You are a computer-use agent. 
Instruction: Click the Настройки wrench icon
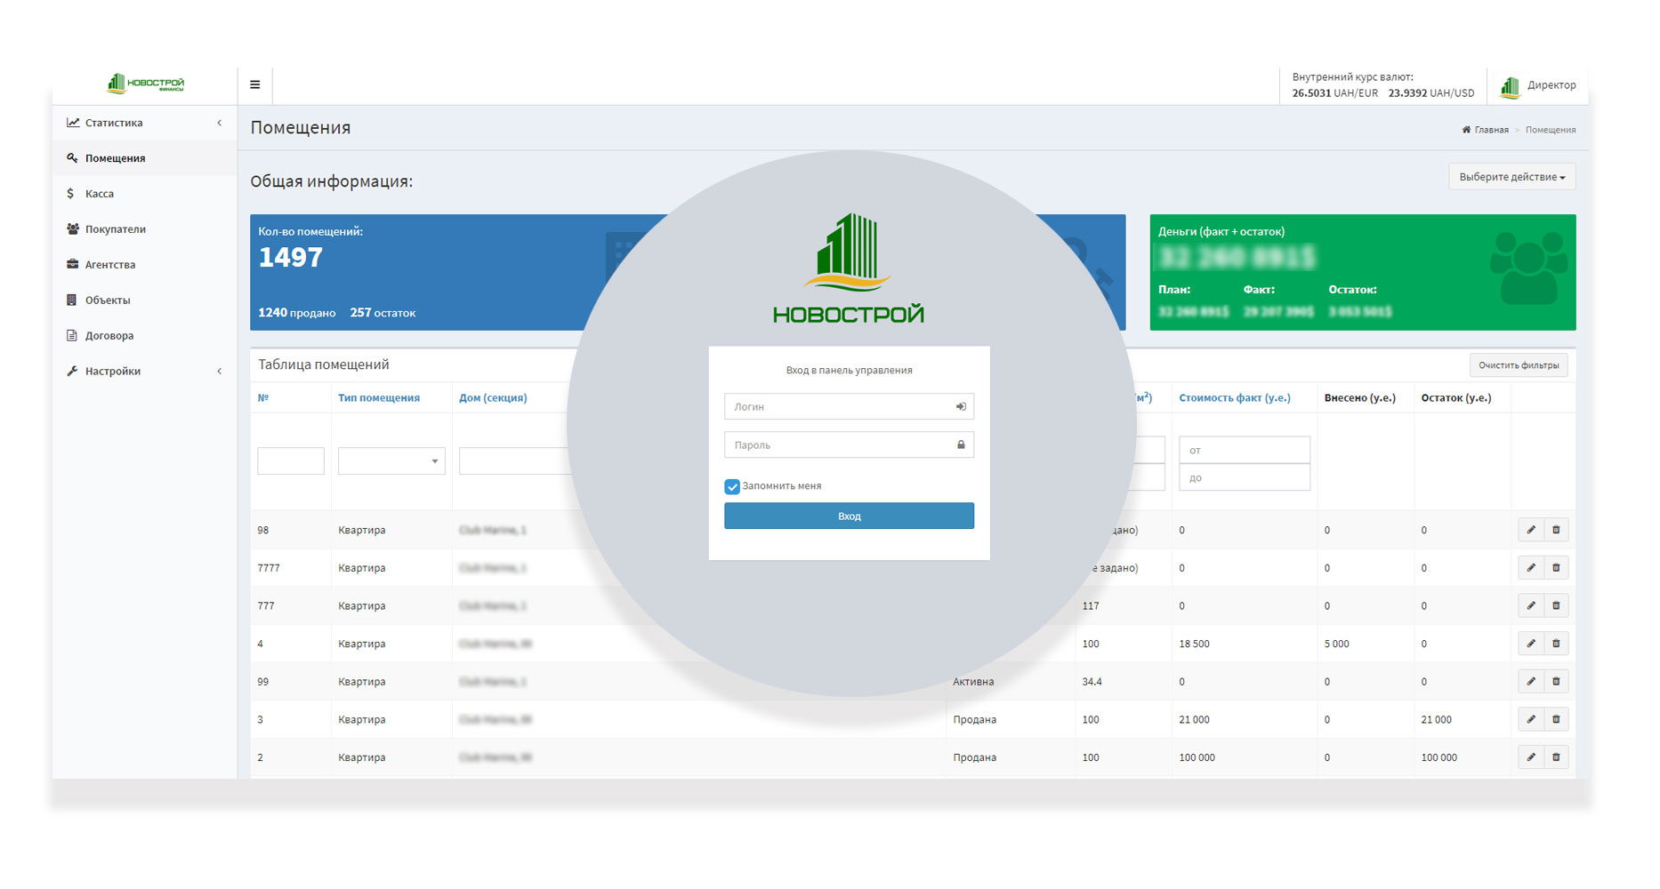(x=72, y=372)
